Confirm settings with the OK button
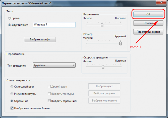168x118 pixels. pyautogui.click(x=148, y=14)
